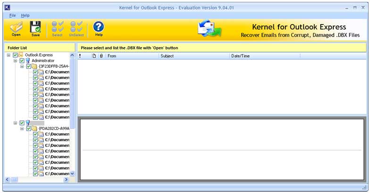The height and width of the screenshot is (193, 370).
Task: Open the Help menu
Action: tap(25, 16)
